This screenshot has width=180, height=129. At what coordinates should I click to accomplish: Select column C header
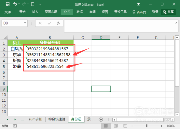tap(82, 37)
